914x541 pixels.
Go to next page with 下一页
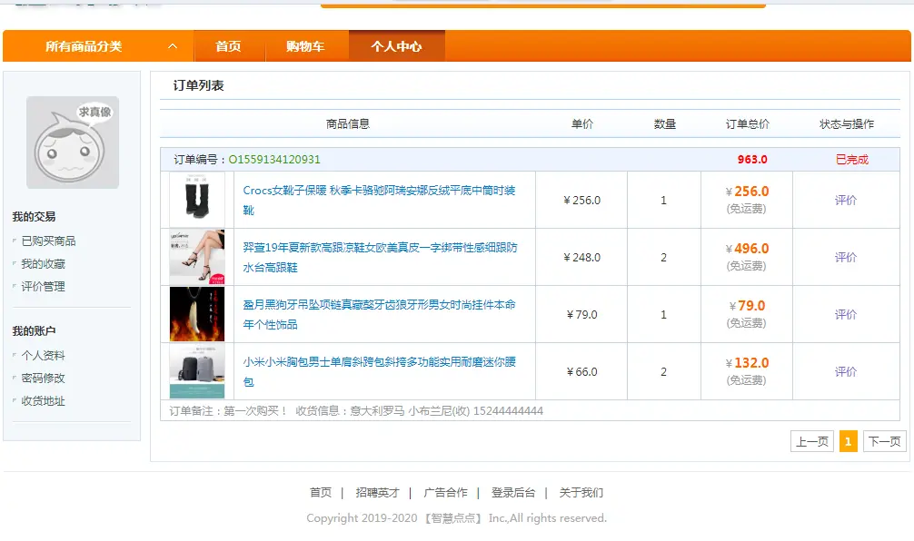[x=884, y=441]
